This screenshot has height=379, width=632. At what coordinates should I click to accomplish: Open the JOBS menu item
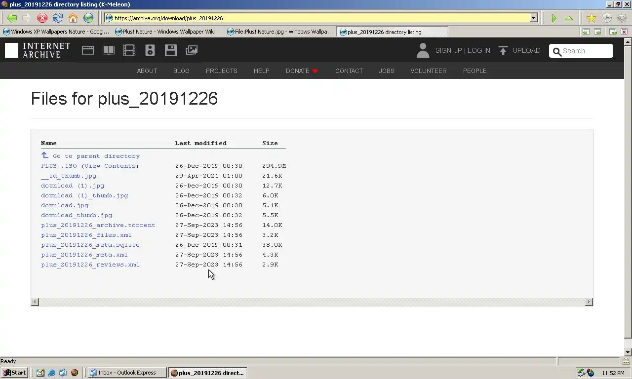point(387,71)
